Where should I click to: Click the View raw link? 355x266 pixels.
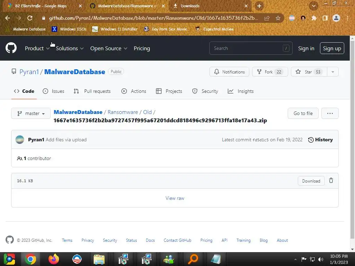pos(175,198)
